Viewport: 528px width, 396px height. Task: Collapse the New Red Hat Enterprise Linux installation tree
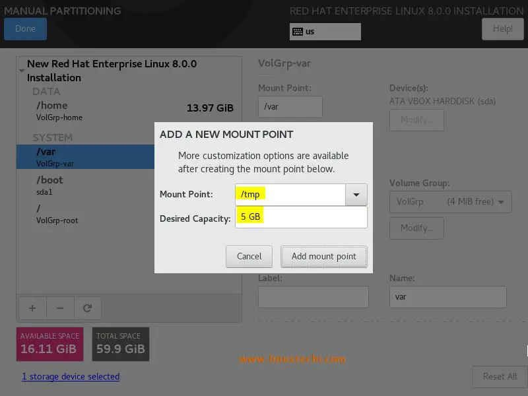click(x=22, y=71)
